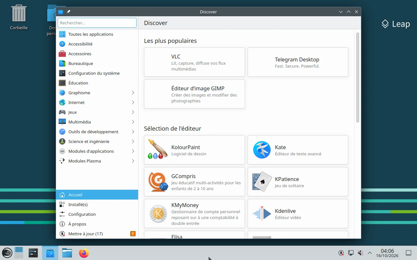
Task: Click the Kate editor icon
Action: 262,150
